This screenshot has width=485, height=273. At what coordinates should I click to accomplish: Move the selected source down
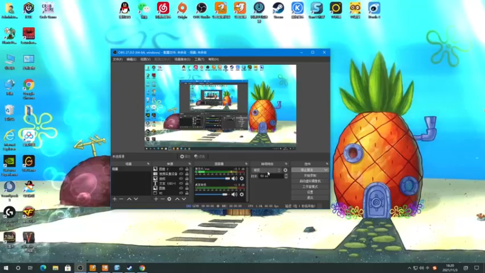[184, 199]
